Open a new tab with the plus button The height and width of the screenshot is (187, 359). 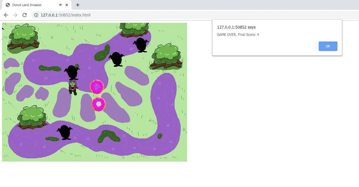click(77, 5)
